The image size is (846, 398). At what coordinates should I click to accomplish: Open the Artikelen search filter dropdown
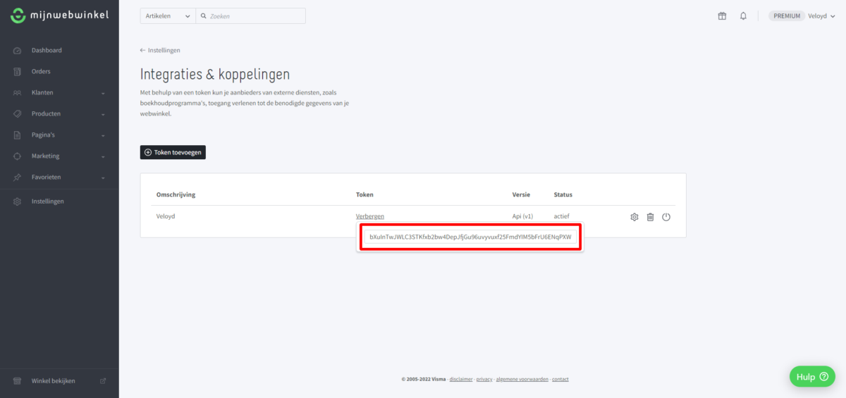point(167,16)
